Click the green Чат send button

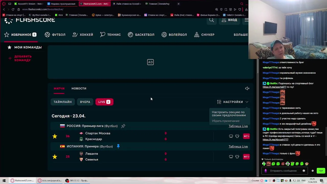coord(321,171)
